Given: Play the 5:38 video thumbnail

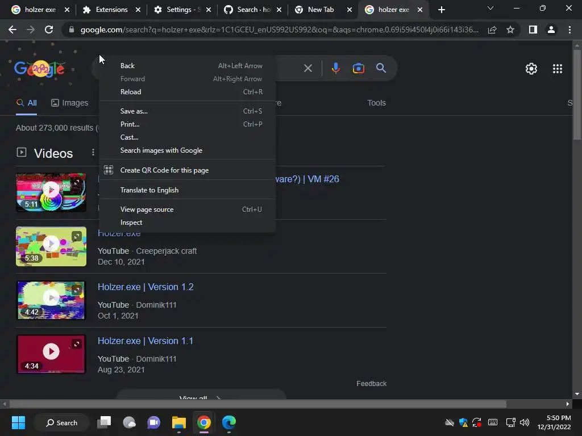Looking at the screenshot, I should (x=51, y=246).
